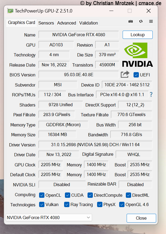
Task: Click the Technology value 4 nm
Action: (x=54, y=55)
